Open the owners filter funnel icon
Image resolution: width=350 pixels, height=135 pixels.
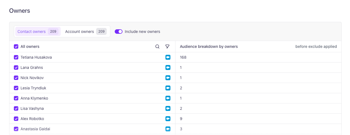pyautogui.click(x=167, y=46)
